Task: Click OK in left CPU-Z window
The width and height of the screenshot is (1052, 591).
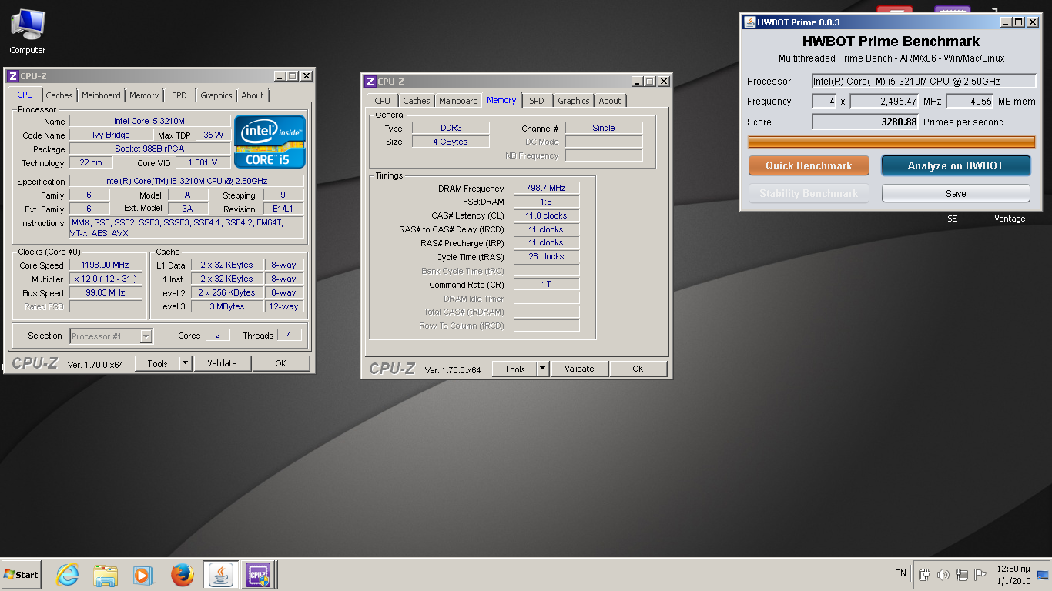Action: [x=281, y=363]
